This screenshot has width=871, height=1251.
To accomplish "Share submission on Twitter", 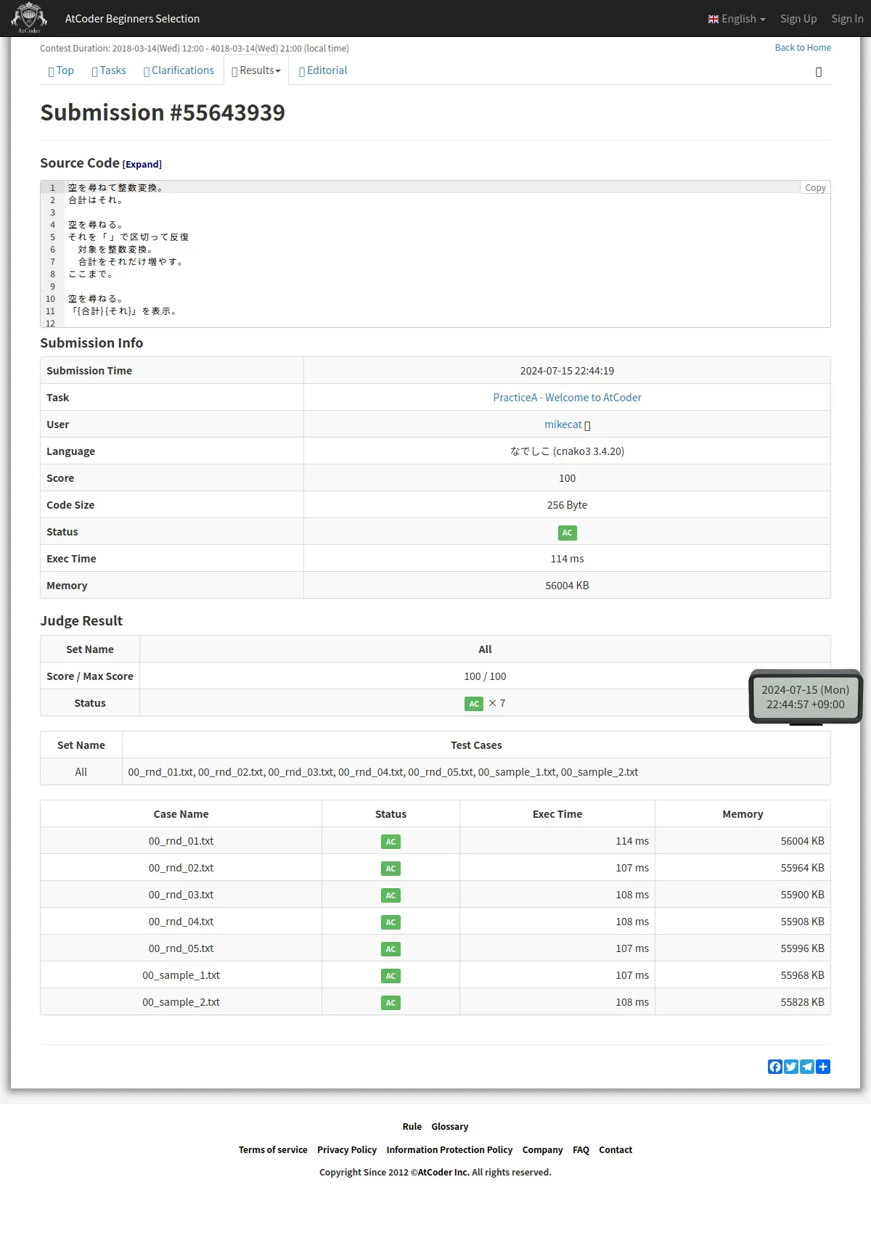I will pos(791,1067).
